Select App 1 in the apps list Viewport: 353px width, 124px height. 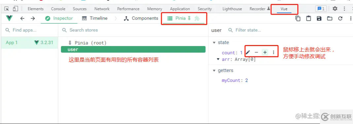coord(29,43)
